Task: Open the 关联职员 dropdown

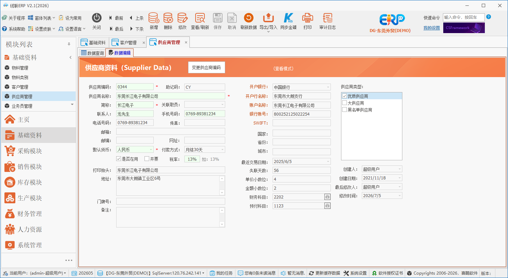Action: (x=222, y=105)
